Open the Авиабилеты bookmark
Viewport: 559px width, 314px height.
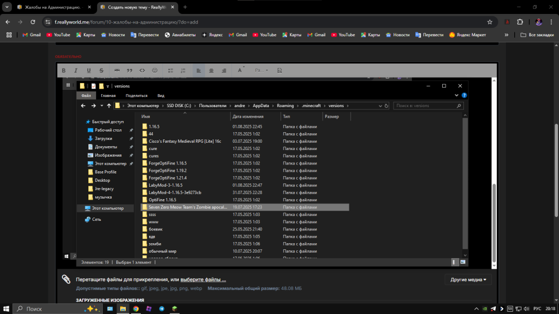pyautogui.click(x=180, y=35)
